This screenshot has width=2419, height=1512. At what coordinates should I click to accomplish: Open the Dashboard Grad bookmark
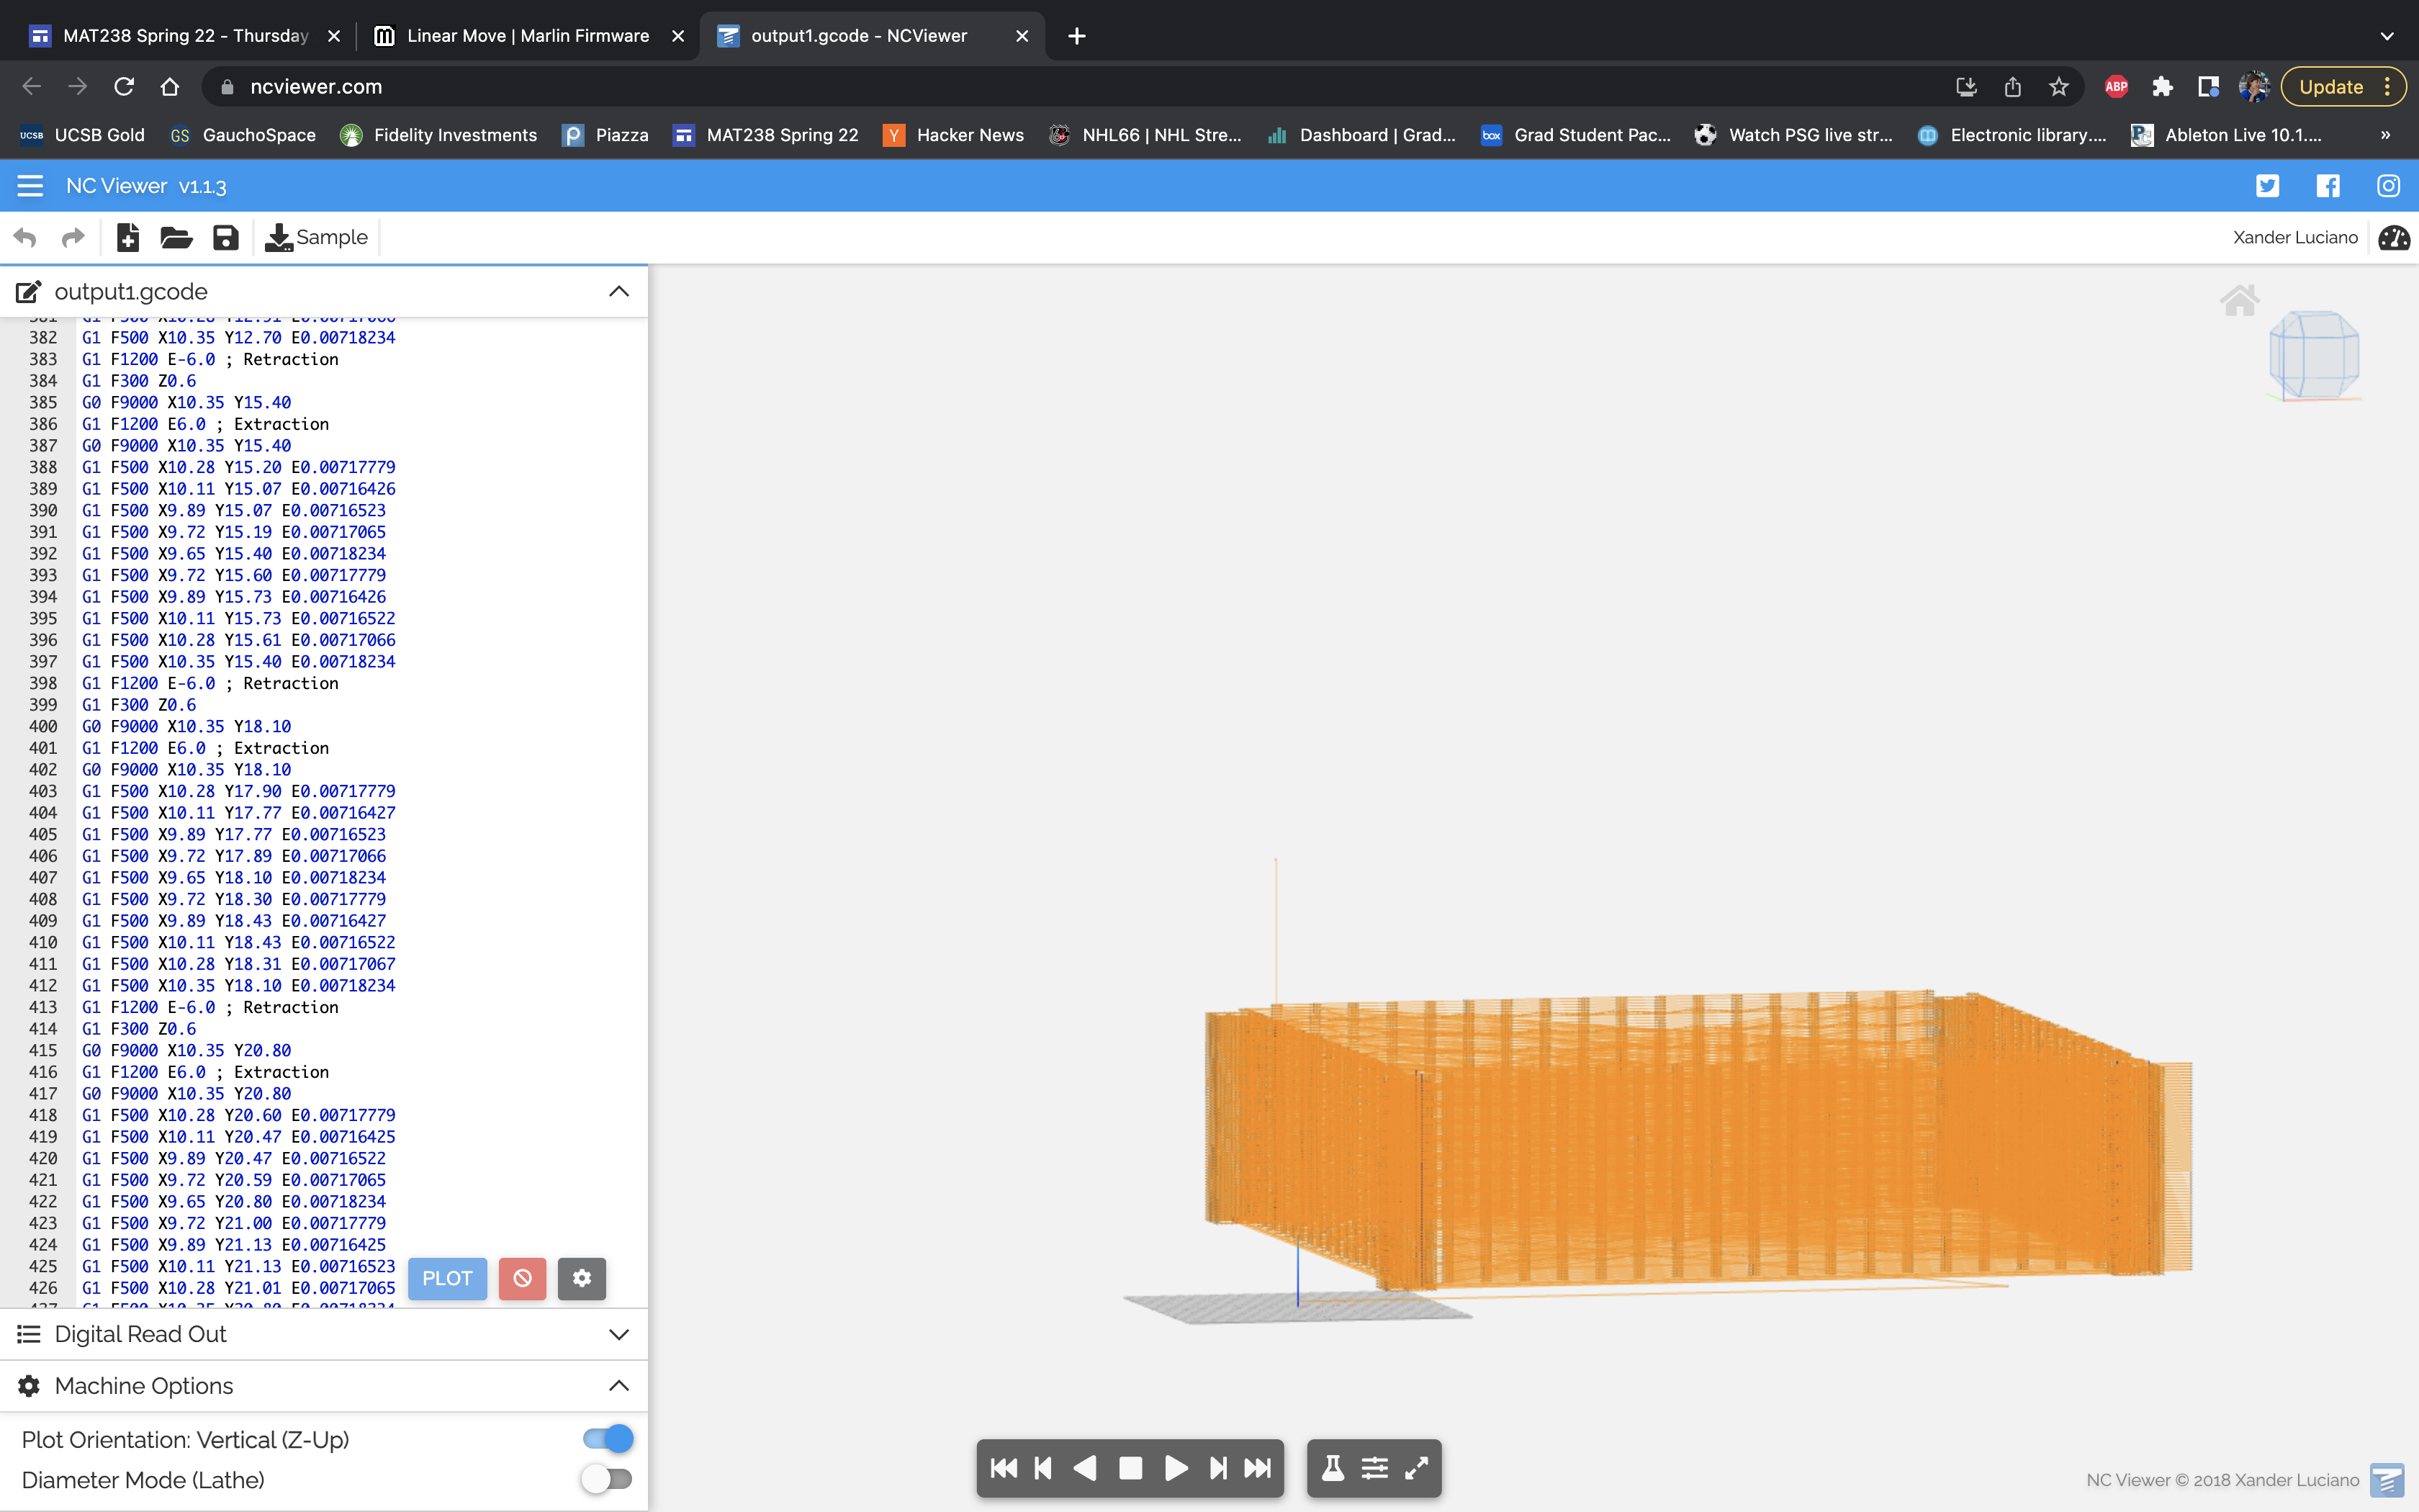1361,135
